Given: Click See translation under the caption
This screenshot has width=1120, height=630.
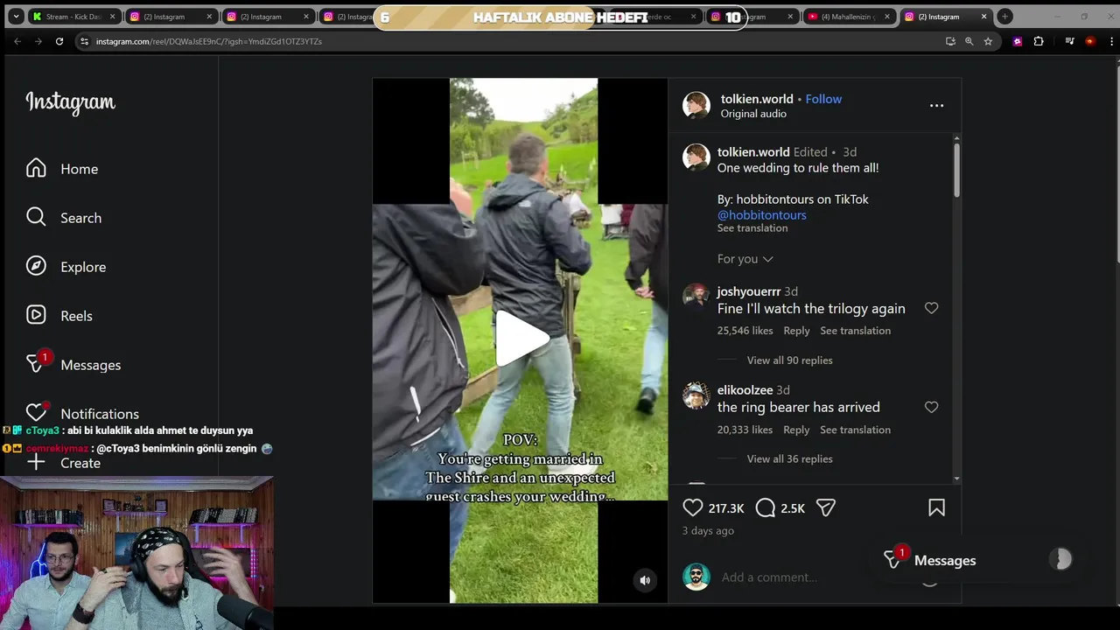Looking at the screenshot, I should coord(752,228).
